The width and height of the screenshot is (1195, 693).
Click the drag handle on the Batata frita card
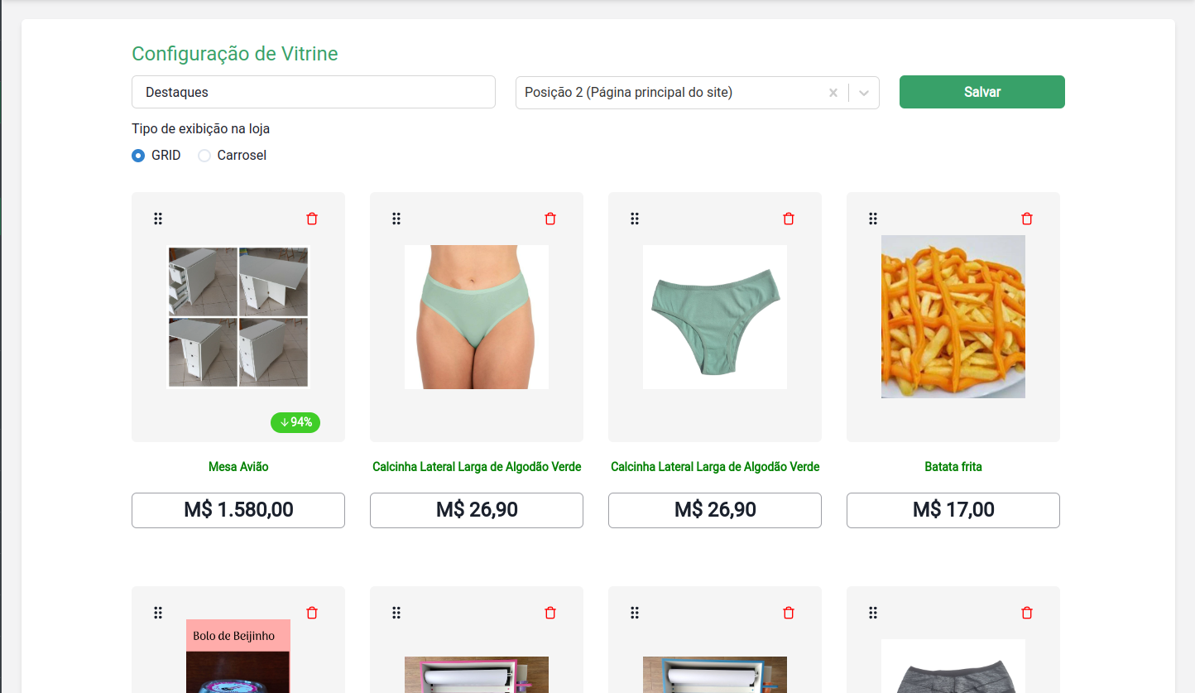coord(873,218)
